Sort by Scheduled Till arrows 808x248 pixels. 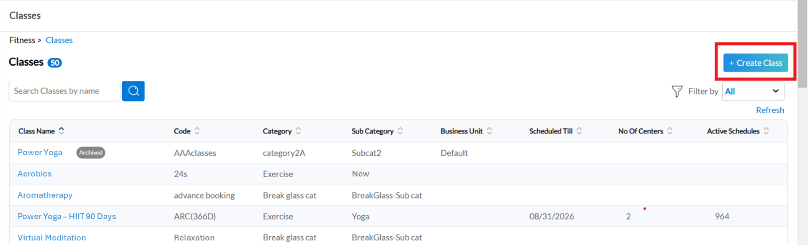(579, 131)
